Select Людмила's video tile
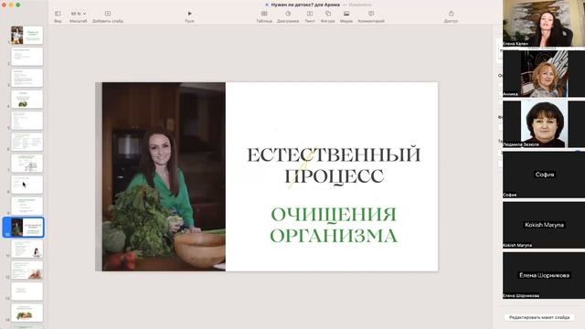 coord(544,123)
